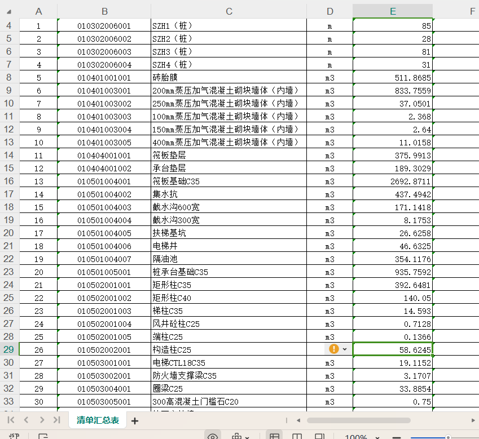The image size is (479, 439).
Task: Select the cell 矩形柱C40
Action: pyautogui.click(x=229, y=298)
